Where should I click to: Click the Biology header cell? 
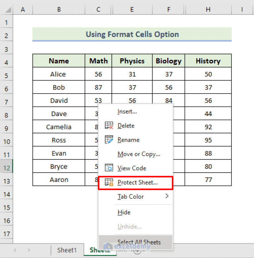click(x=169, y=61)
